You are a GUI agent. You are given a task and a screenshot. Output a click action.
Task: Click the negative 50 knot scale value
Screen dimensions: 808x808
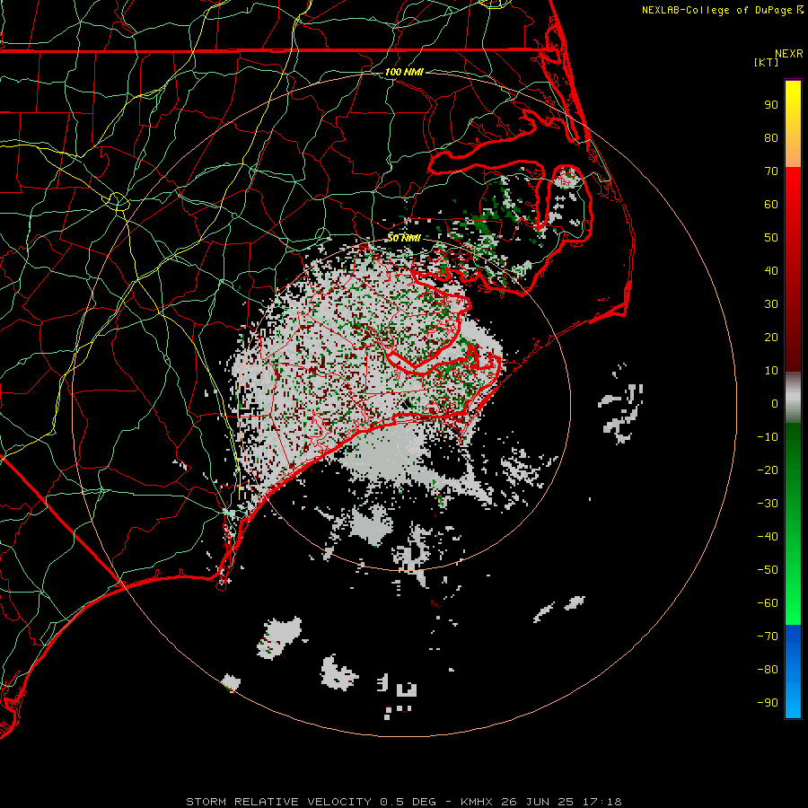click(768, 570)
